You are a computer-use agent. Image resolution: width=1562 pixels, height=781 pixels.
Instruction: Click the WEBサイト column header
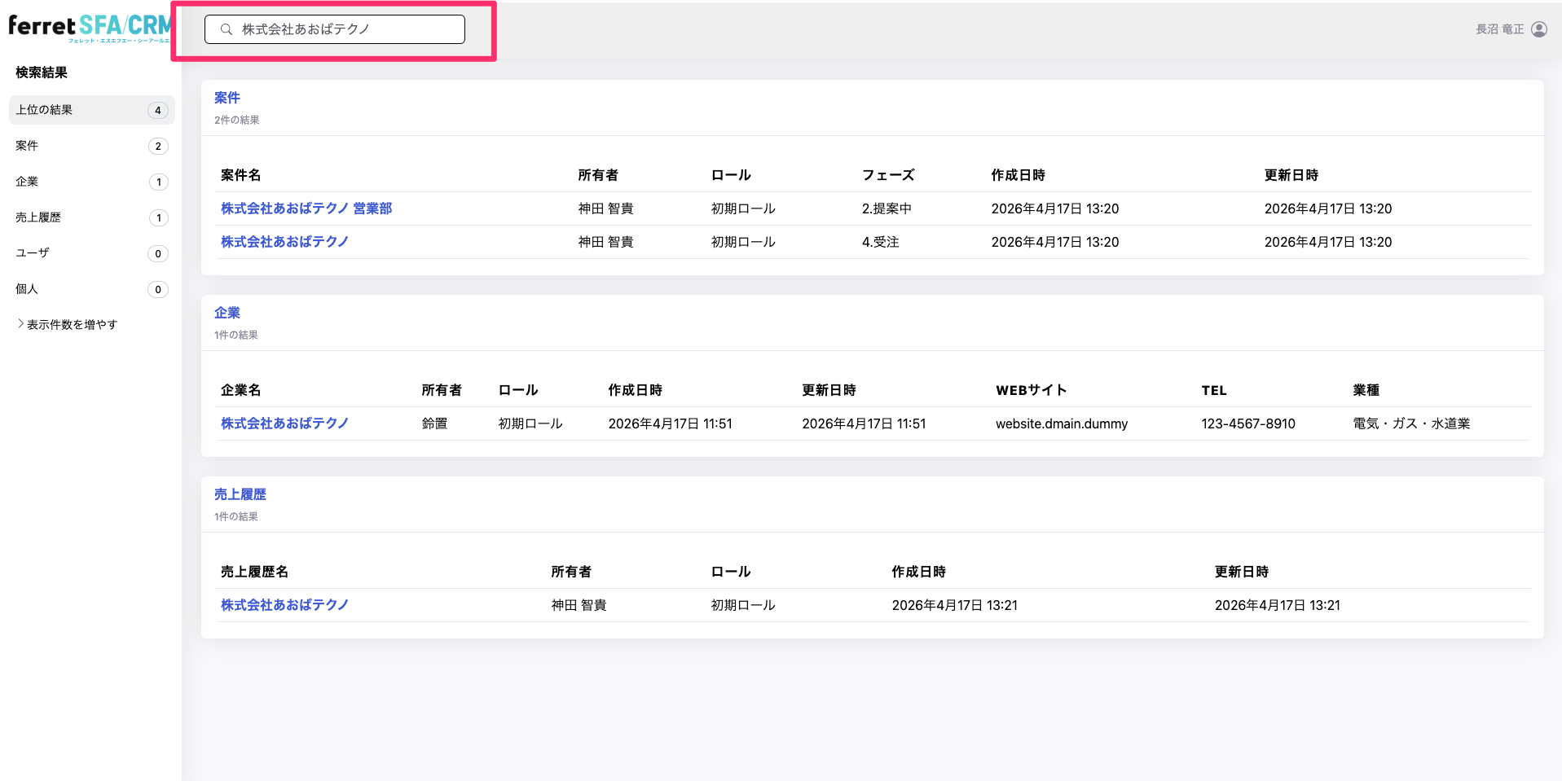(1032, 390)
